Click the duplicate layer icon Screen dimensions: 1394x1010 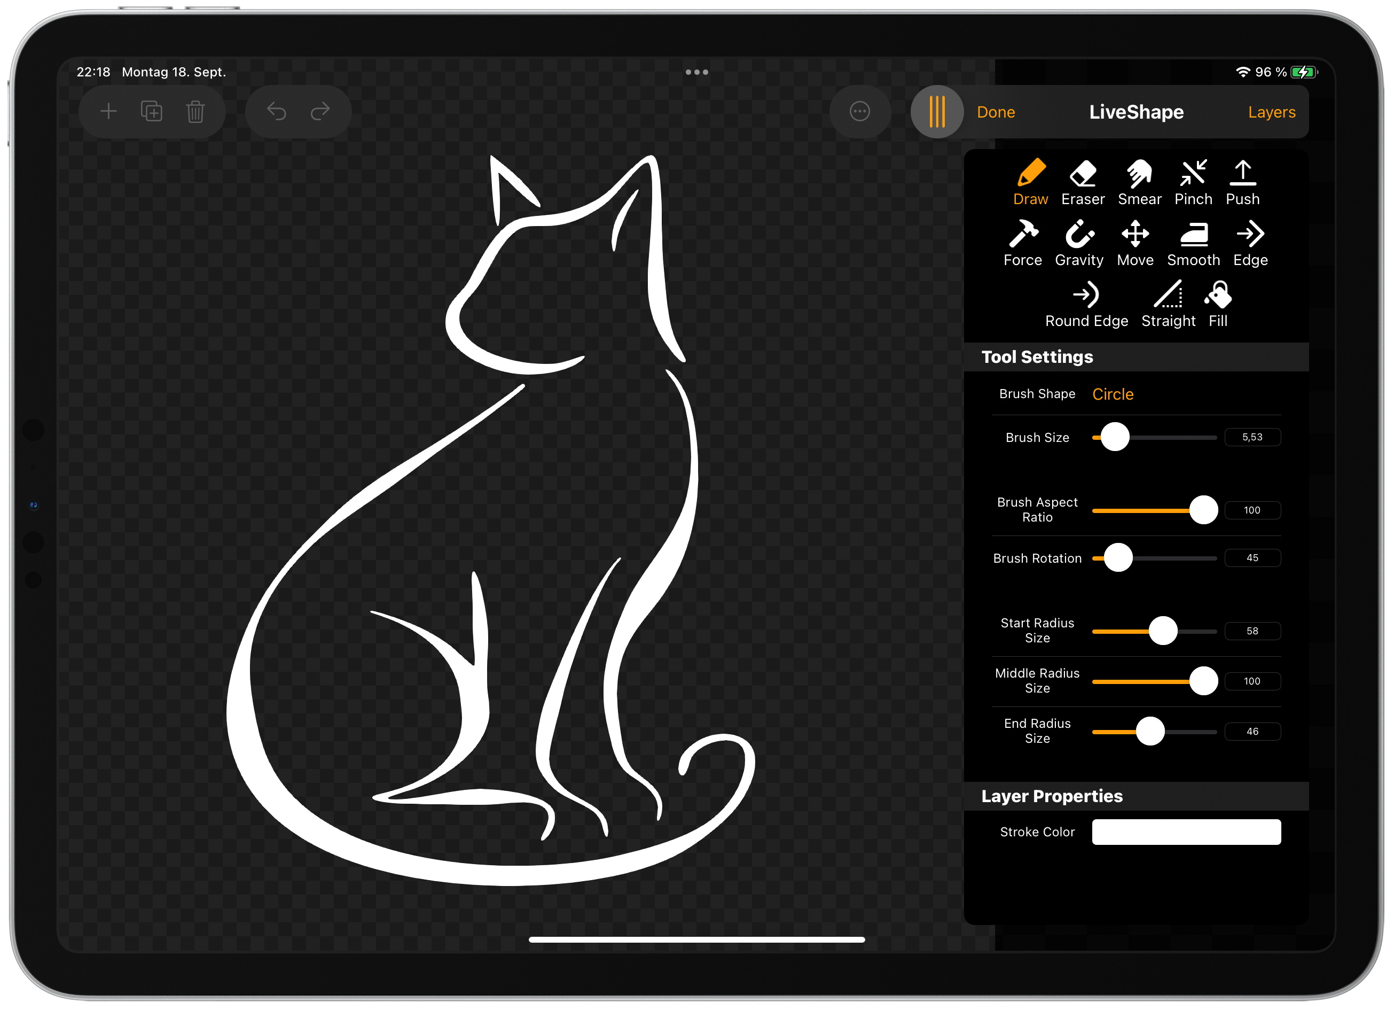click(151, 111)
